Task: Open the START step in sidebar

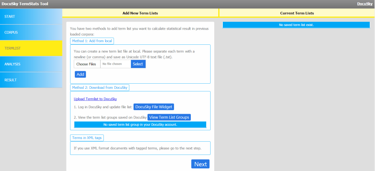Action: point(31,17)
